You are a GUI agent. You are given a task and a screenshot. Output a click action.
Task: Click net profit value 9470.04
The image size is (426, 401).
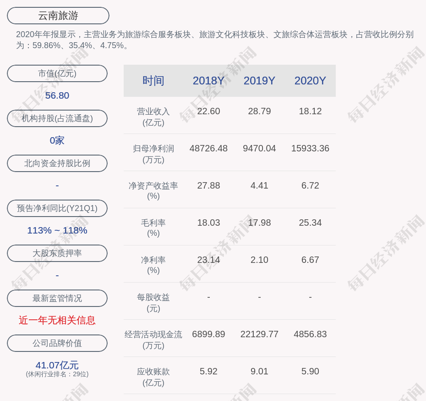click(x=259, y=148)
